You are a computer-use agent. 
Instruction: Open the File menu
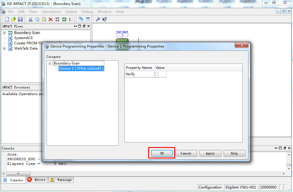[10, 12]
